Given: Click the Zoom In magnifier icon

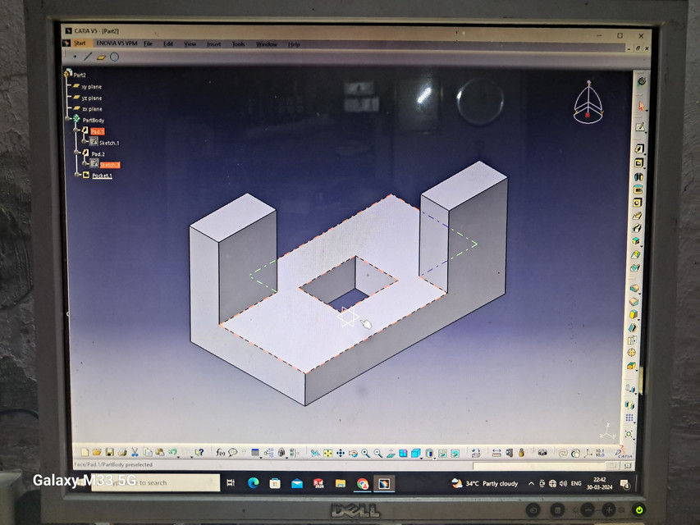Looking at the screenshot, I should click(x=364, y=452).
